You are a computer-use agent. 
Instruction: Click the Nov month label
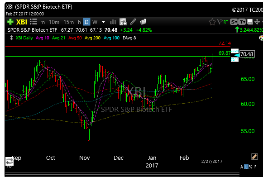click(84, 158)
